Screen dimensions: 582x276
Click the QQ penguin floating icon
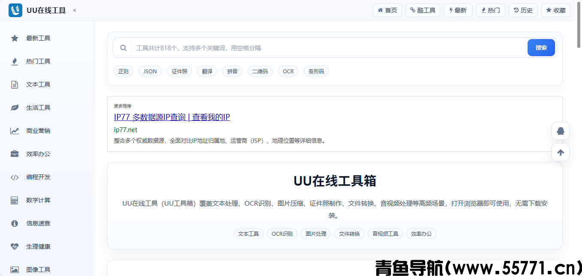click(x=561, y=131)
